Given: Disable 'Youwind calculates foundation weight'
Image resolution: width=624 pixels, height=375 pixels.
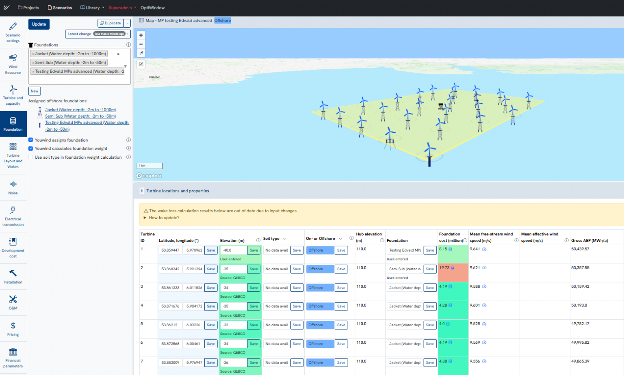Looking at the screenshot, I should tap(30, 149).
